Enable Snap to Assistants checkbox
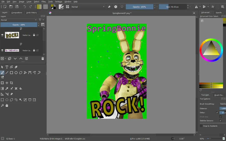 201,126
